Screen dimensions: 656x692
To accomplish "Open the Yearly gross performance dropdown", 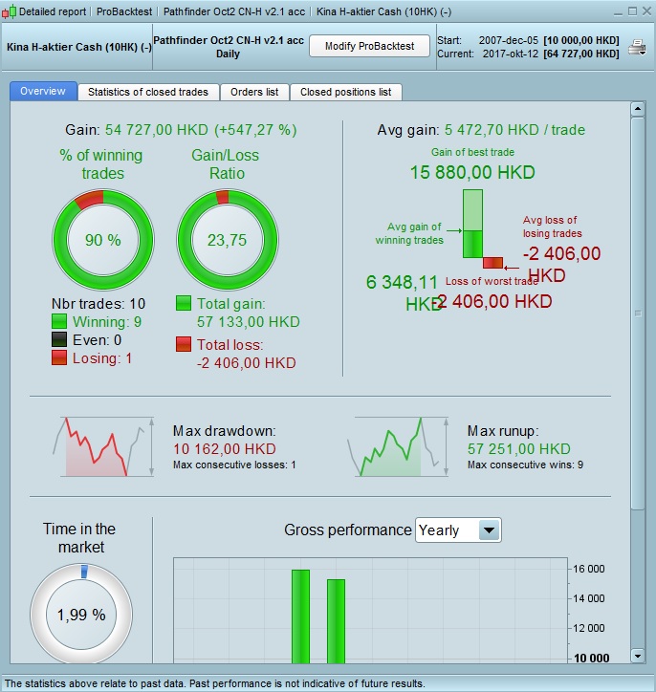I will point(458,530).
